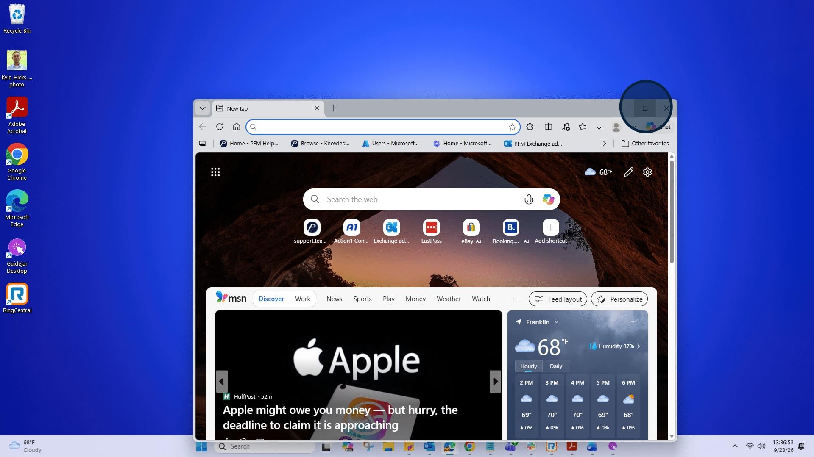Expand the Franklin location dropdown
The height and width of the screenshot is (457, 814).
(556, 322)
